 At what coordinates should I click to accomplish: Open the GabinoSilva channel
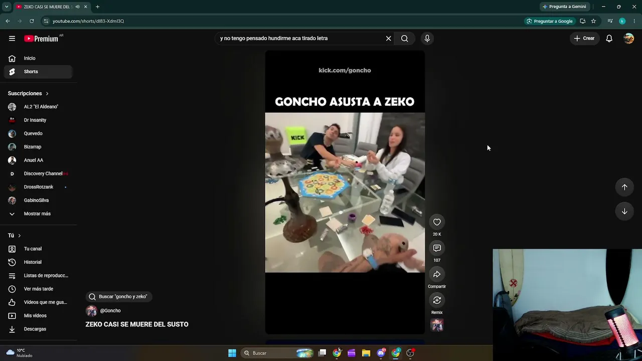click(x=38, y=201)
